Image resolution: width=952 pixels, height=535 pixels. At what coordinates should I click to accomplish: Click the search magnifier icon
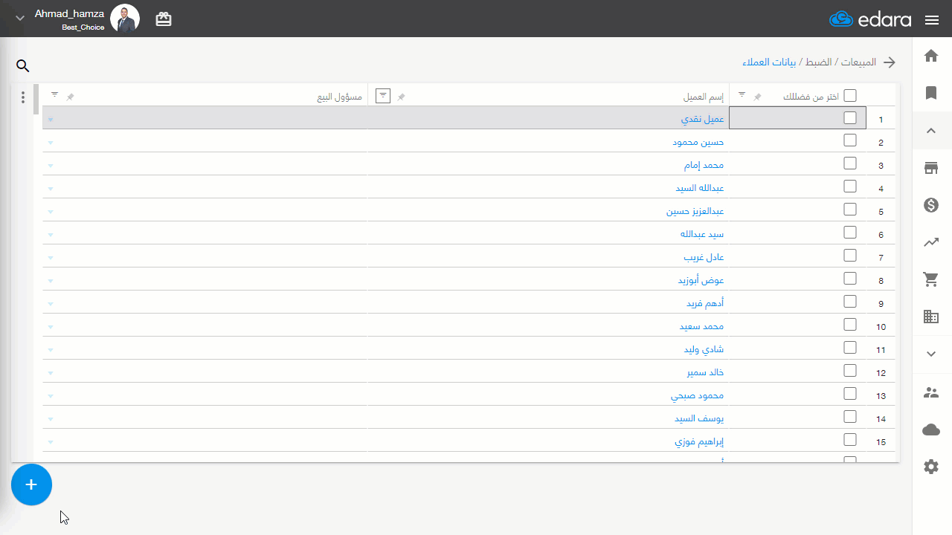click(x=23, y=66)
